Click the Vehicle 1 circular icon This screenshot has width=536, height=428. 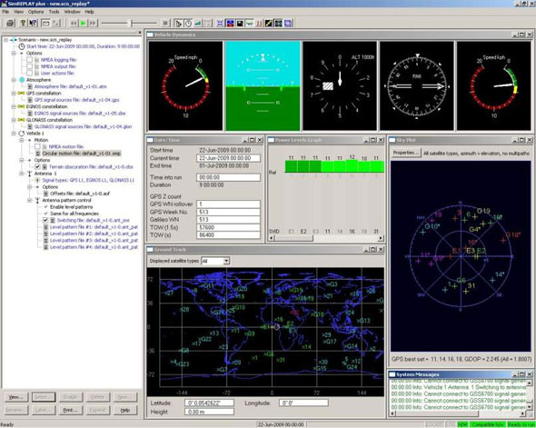[22, 133]
